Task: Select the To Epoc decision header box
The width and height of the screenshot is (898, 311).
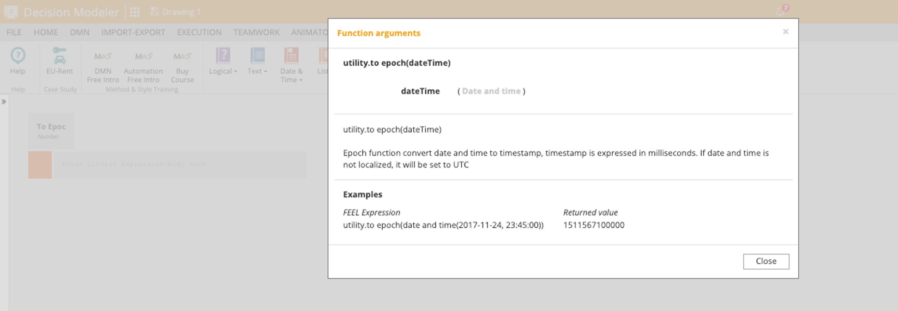Action: coord(51,130)
